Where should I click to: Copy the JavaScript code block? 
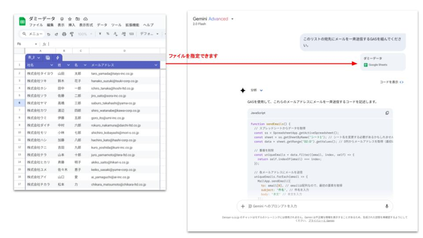coord(387,113)
